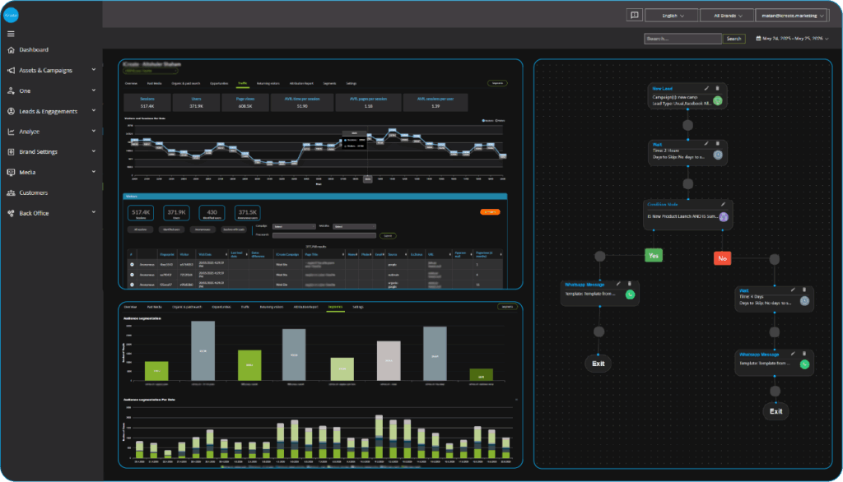This screenshot has height=482, width=843.
Task: Select the Anonymous visitors filter pill
Action: tap(204, 231)
